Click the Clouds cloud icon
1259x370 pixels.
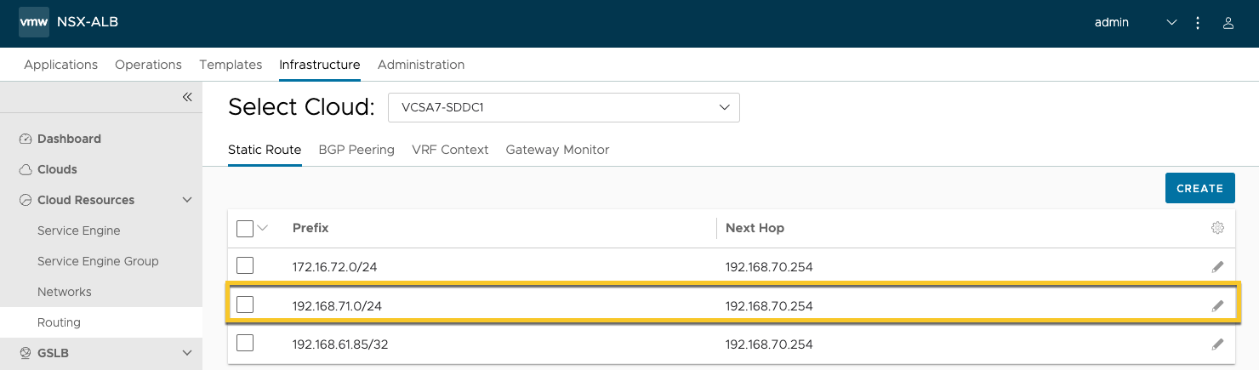tap(26, 169)
